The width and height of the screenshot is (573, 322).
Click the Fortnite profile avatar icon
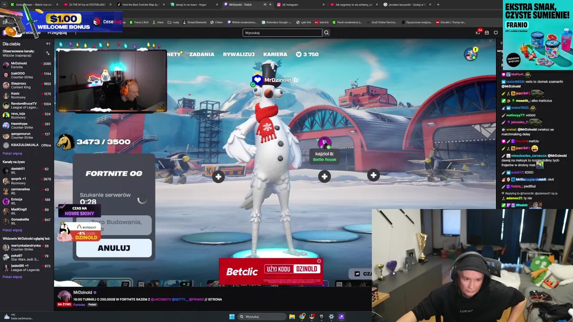click(470, 54)
